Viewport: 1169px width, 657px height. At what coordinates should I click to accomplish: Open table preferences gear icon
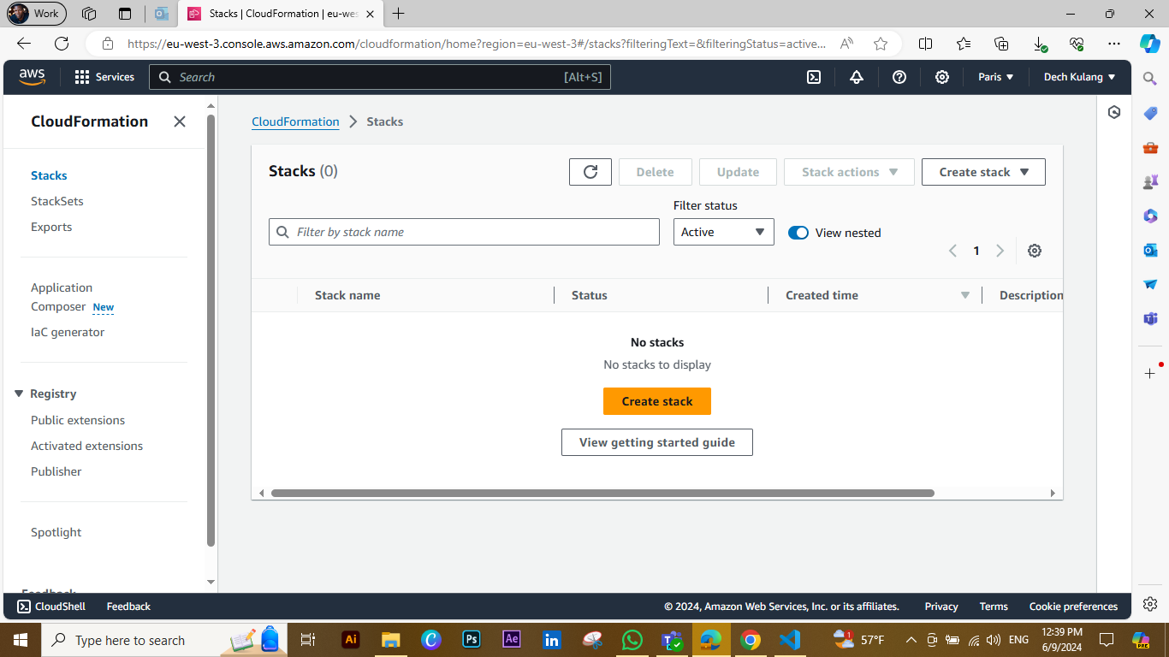point(1035,251)
